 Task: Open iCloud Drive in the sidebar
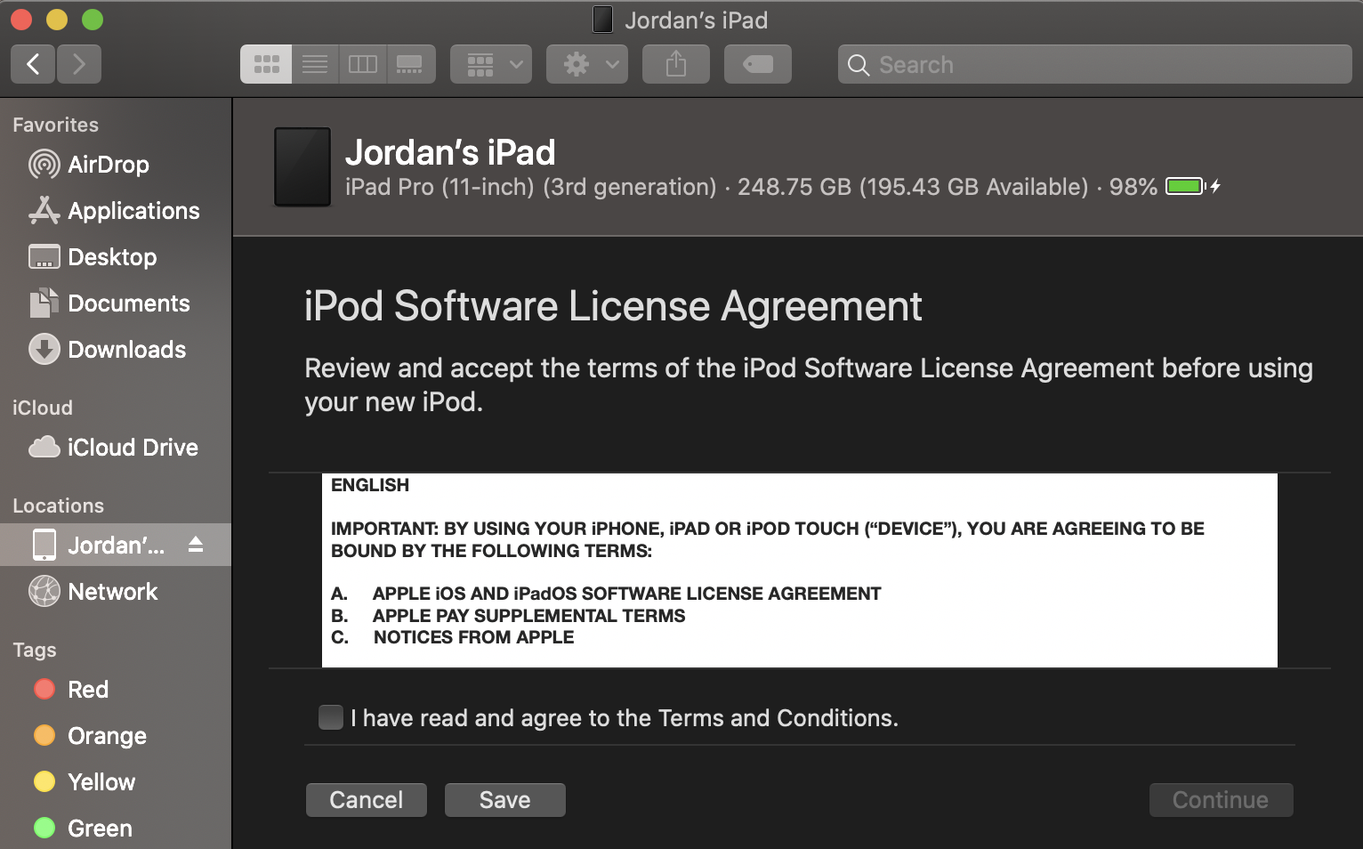[116, 448]
